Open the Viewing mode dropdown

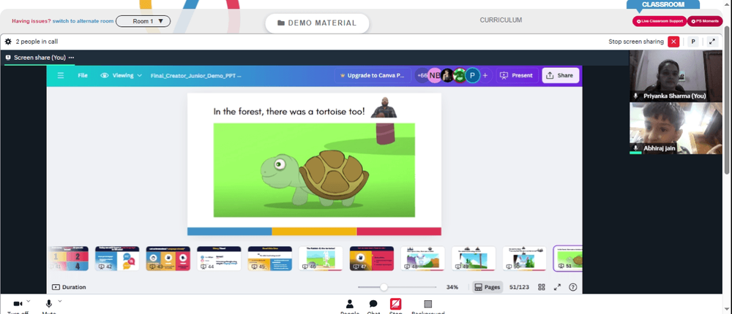(x=122, y=75)
